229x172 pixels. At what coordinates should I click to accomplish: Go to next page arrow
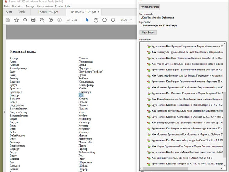tap(59, 20)
